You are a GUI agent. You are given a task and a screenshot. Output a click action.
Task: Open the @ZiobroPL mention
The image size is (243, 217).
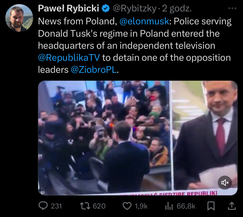(94, 70)
